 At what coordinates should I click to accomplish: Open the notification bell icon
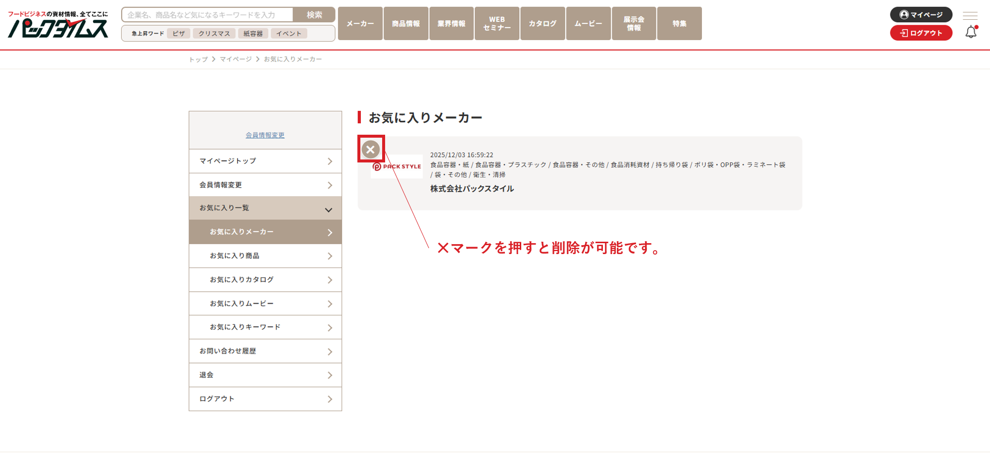pos(971,32)
